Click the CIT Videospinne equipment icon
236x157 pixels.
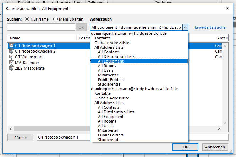pyautogui.click(x=11, y=57)
